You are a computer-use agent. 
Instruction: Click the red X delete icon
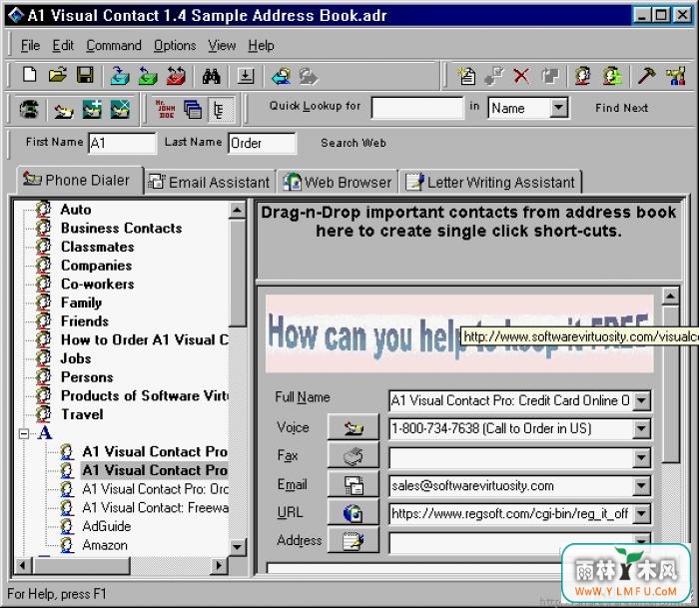pyautogui.click(x=521, y=76)
